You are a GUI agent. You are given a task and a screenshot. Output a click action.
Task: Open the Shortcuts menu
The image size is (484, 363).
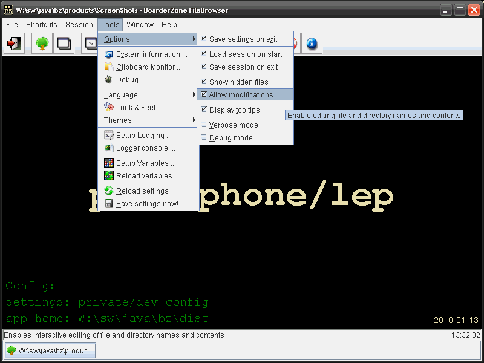(42, 25)
